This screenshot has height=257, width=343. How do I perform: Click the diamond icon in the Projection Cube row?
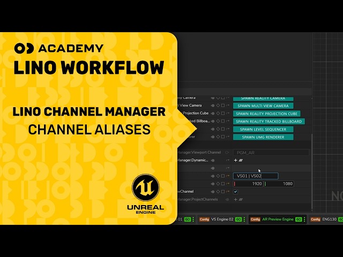click(x=218, y=114)
